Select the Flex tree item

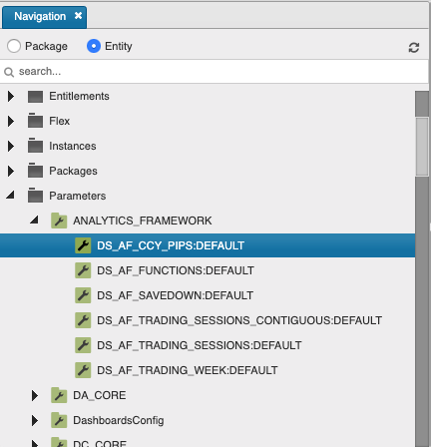(x=60, y=121)
